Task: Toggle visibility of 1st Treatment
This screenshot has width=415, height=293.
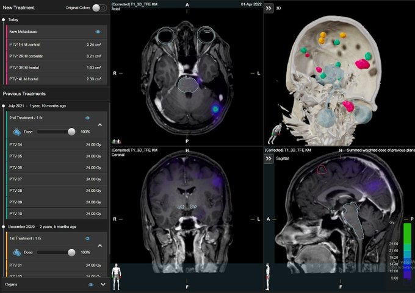Action: [x=88, y=238]
